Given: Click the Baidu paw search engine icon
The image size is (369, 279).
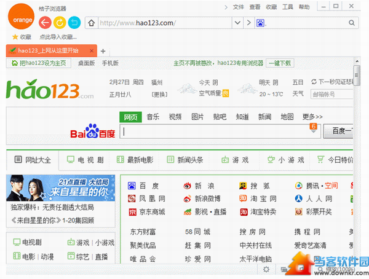Looking at the screenshot, I should [x=260, y=23].
